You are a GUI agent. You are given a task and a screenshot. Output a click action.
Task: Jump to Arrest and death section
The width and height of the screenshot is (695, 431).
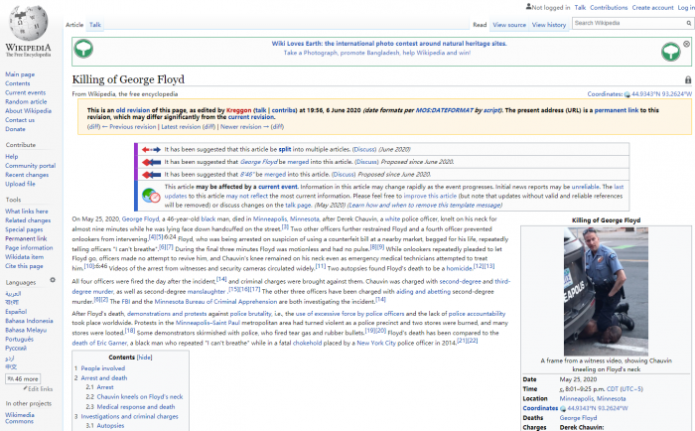(x=103, y=378)
